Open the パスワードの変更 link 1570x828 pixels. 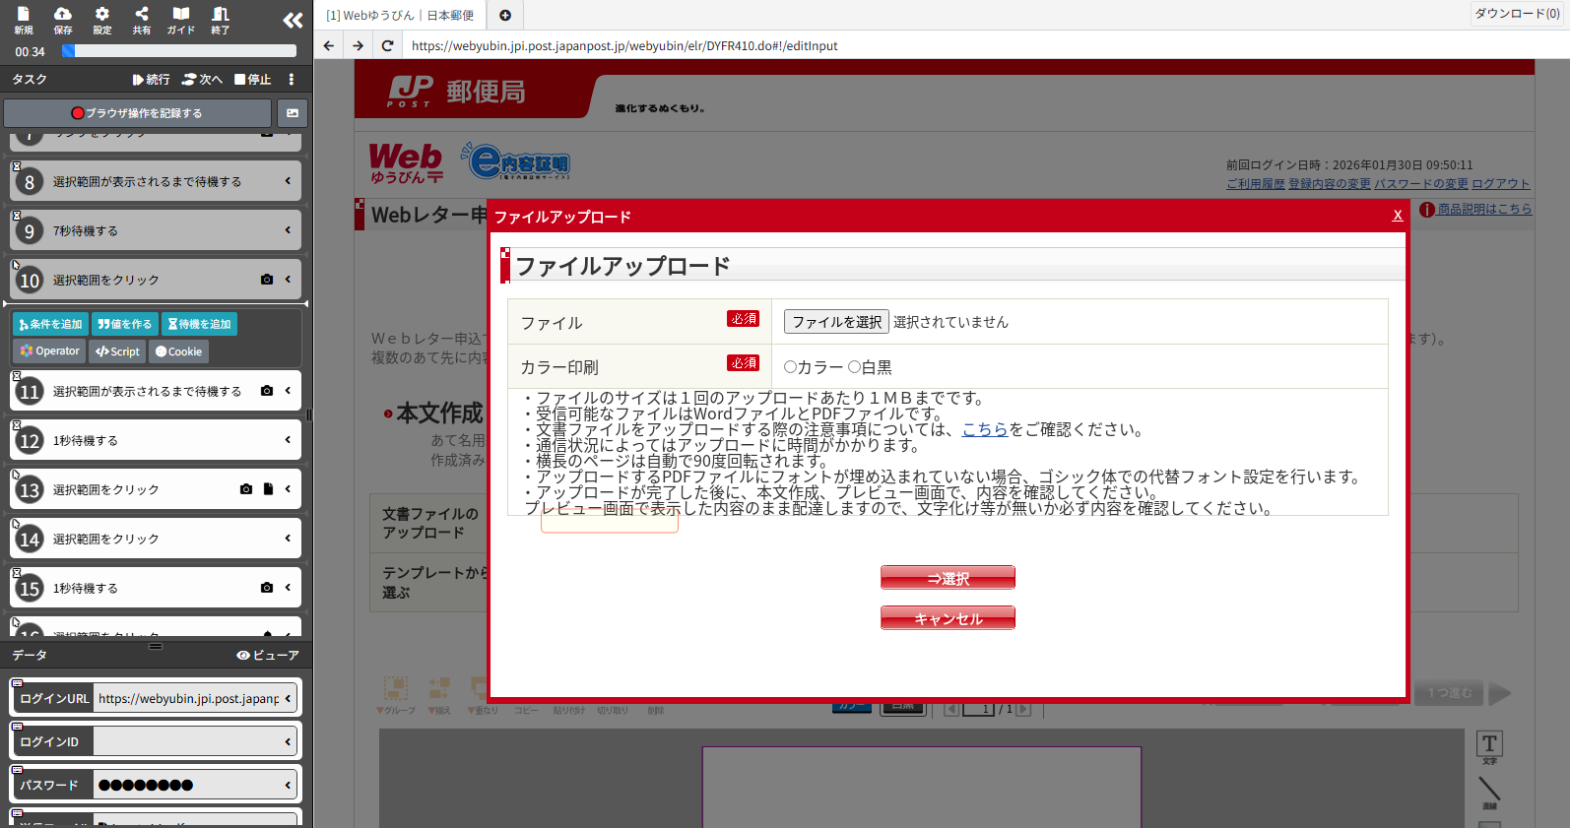[1421, 184]
